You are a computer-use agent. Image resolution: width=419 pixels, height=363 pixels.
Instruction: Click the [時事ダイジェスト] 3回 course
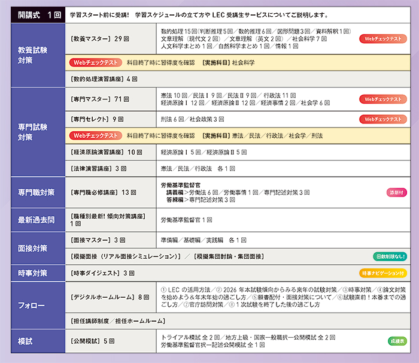pos(102,273)
